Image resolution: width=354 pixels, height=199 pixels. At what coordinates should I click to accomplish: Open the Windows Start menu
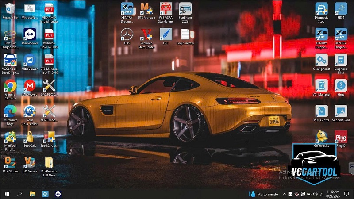[7, 194]
